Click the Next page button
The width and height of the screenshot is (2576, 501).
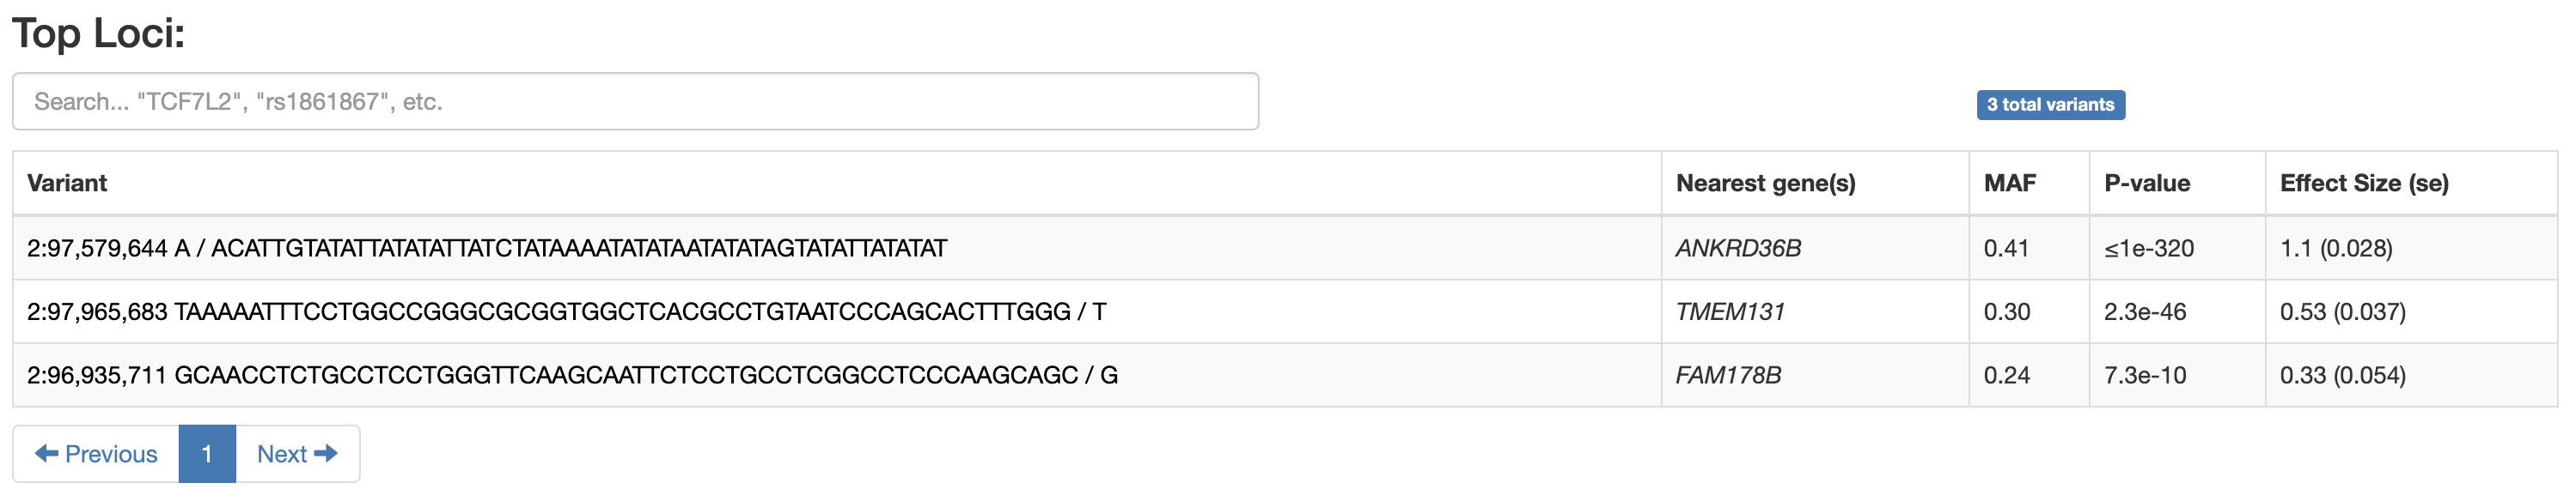[x=297, y=454]
